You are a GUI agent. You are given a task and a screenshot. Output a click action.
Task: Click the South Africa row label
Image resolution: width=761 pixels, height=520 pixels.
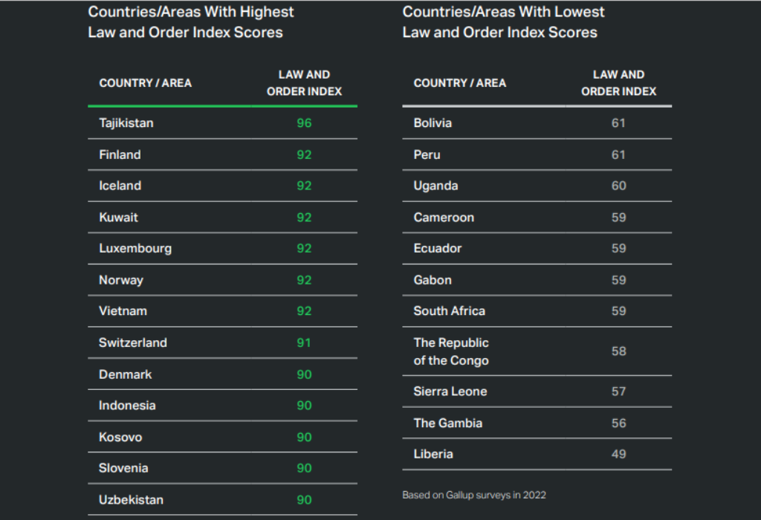coord(450,311)
